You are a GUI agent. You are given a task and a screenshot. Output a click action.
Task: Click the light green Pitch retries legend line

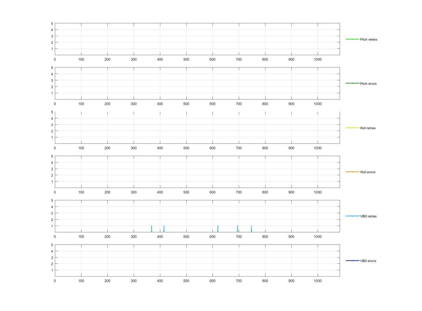tap(352, 39)
